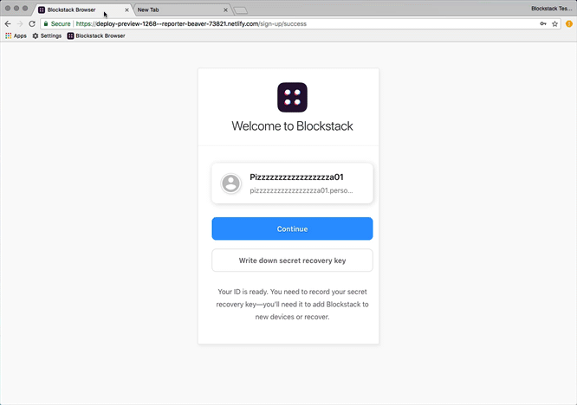Click the saved password key icon
The width and height of the screenshot is (577, 405).
point(543,24)
